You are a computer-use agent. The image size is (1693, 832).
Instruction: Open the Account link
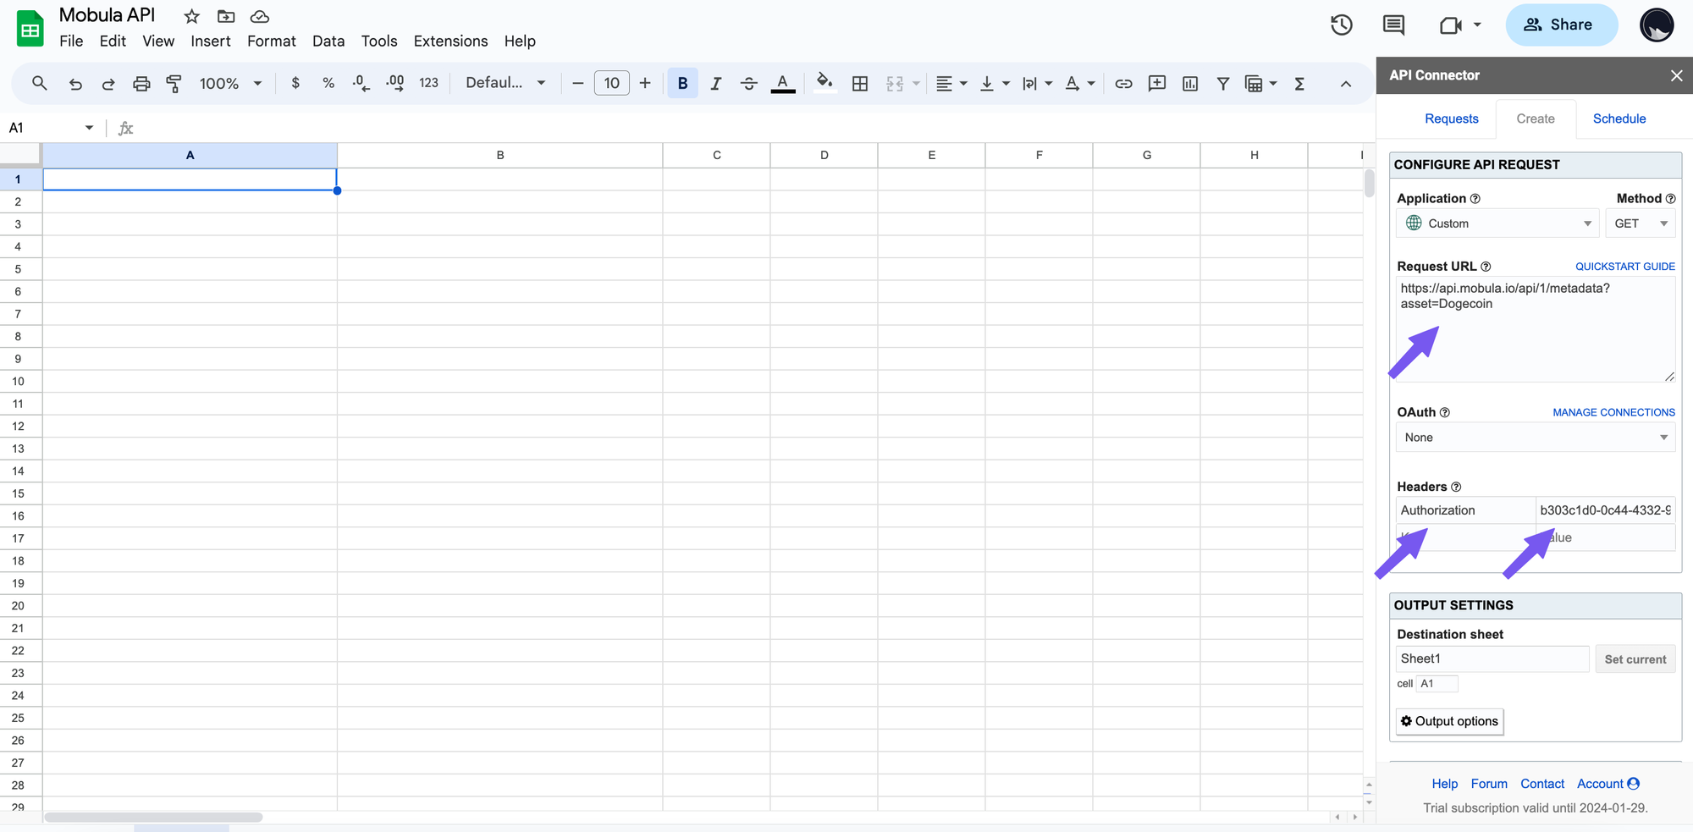[1608, 784]
